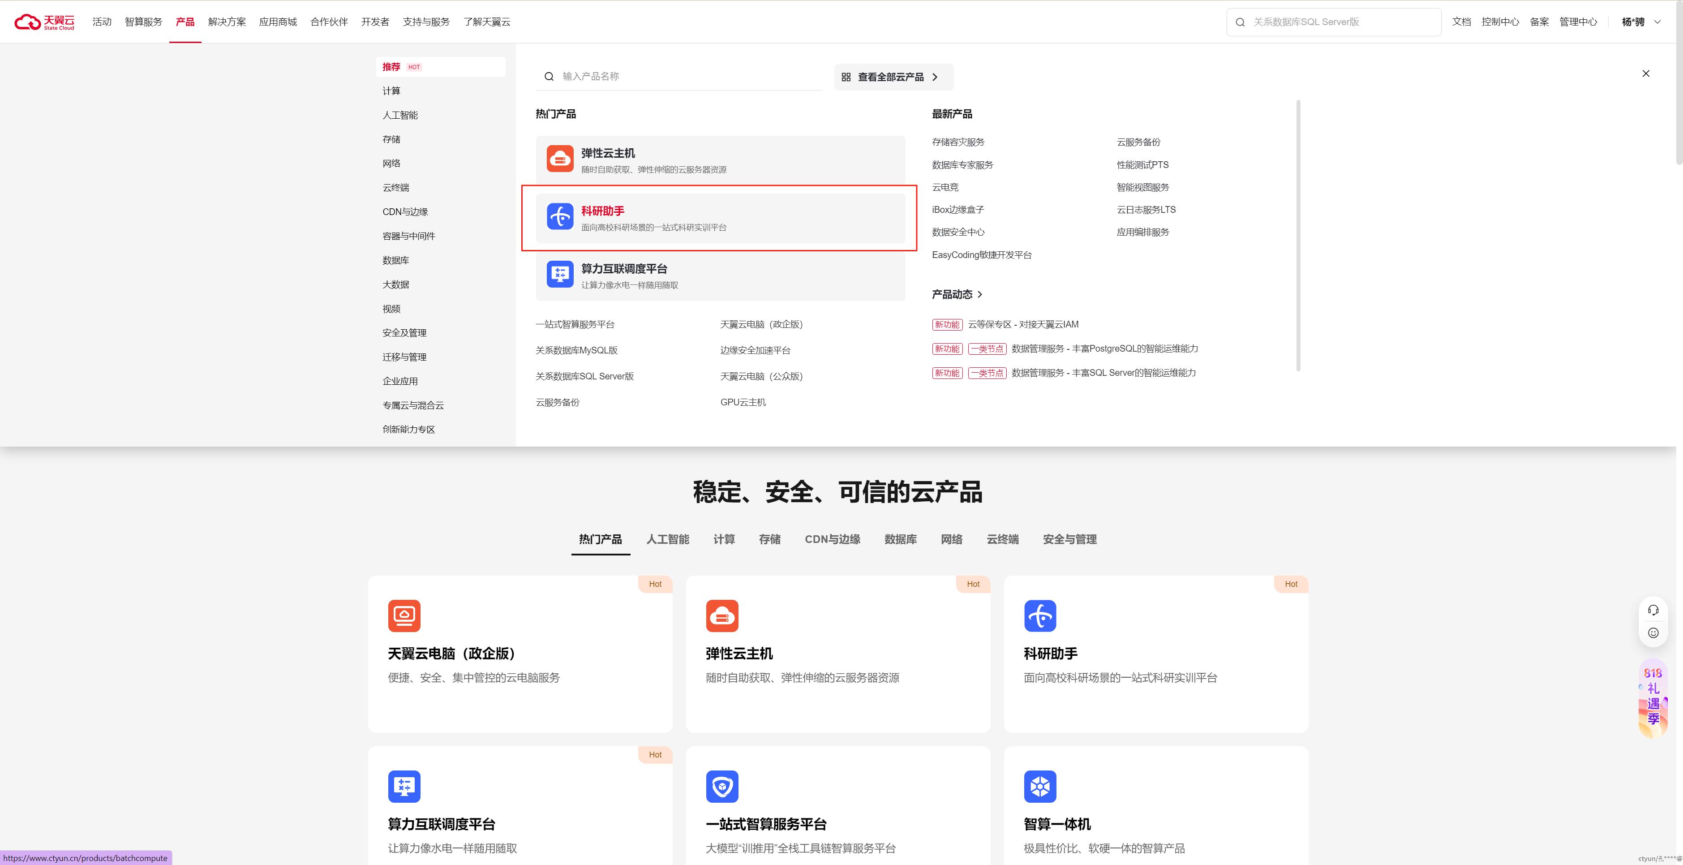Open the 活动 menu

[x=102, y=22]
